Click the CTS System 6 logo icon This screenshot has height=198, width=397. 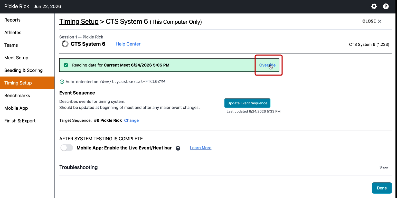tap(65, 44)
